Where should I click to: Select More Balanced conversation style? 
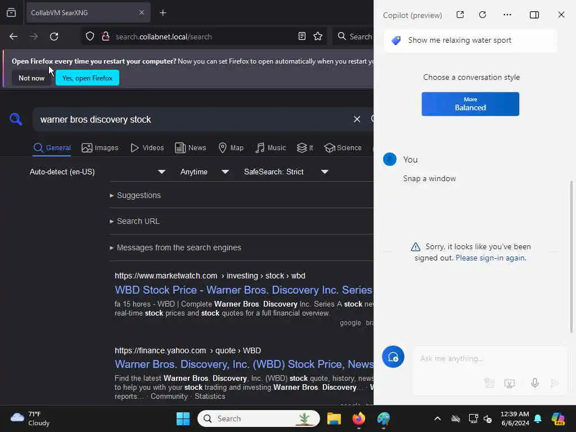click(470, 104)
